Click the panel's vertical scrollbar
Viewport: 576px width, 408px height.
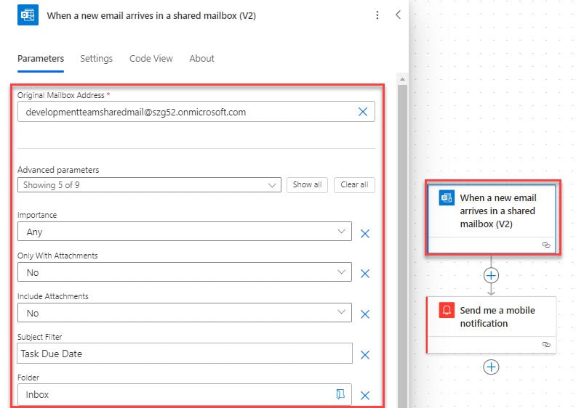(402, 245)
